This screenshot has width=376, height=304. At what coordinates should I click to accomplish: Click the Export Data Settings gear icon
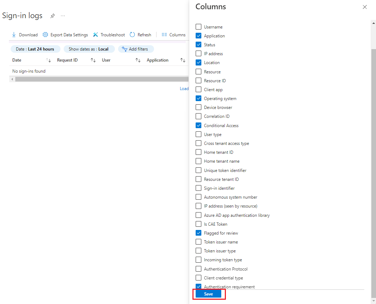click(45, 35)
